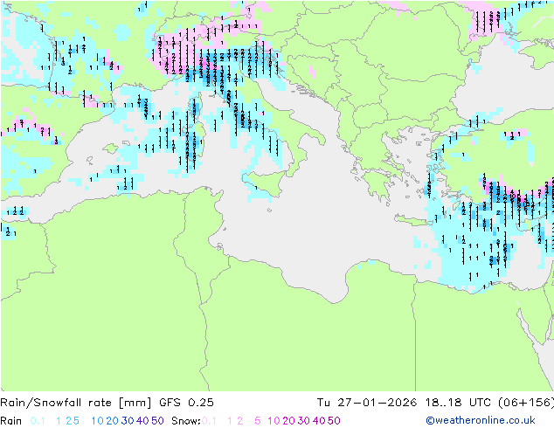Select the Snow legend value 0.1
Screen dimensions: 554x428
tap(209, 421)
